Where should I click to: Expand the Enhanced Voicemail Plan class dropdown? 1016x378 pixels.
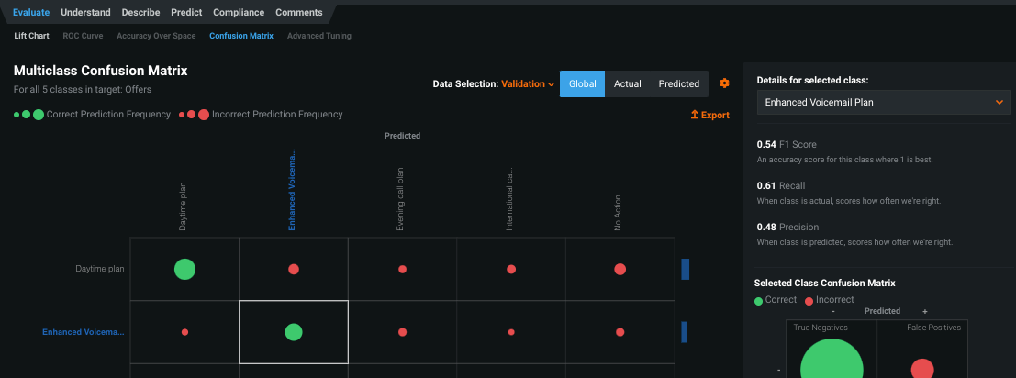coord(883,103)
